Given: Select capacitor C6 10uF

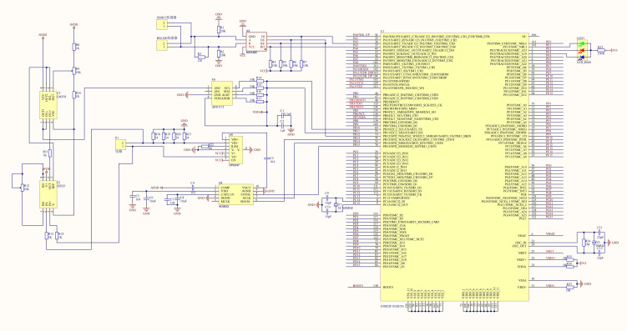Looking at the screenshot, I should (146, 198).
